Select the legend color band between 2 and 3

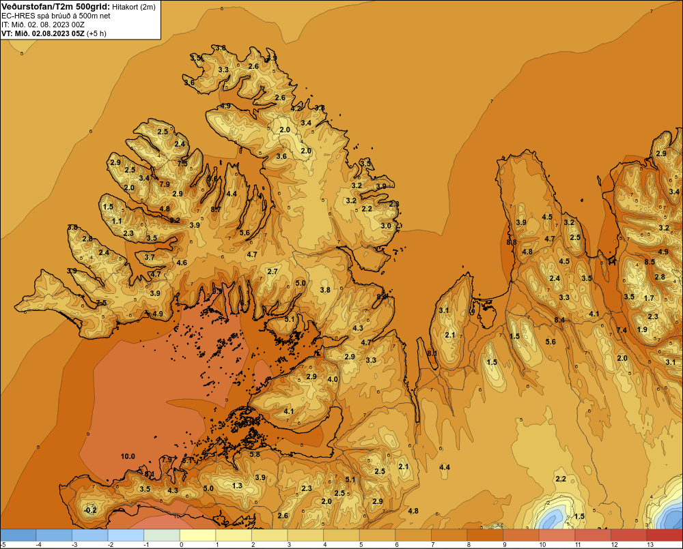tap(269, 535)
